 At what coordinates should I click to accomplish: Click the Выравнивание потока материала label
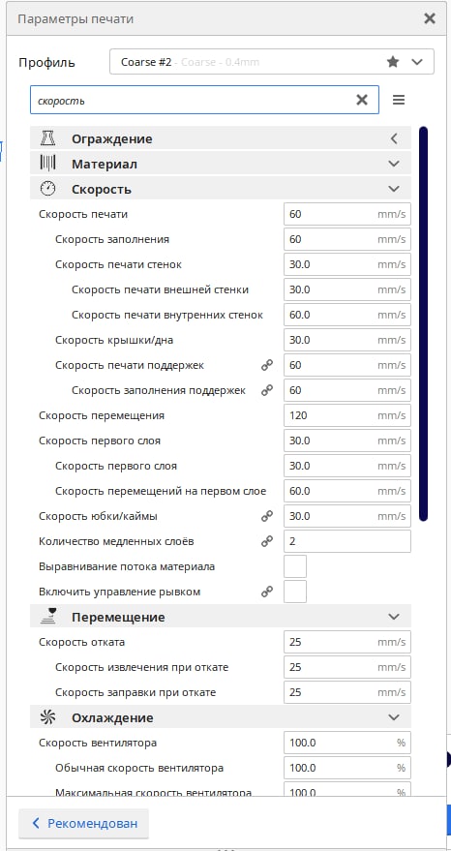127,566
